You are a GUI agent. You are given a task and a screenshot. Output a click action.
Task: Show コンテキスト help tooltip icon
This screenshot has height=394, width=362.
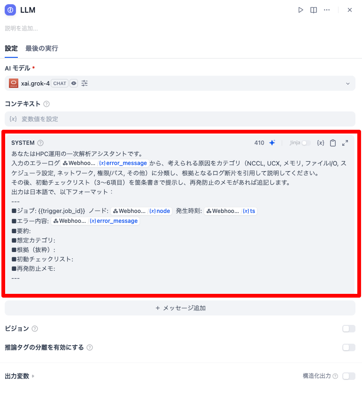[46, 104]
